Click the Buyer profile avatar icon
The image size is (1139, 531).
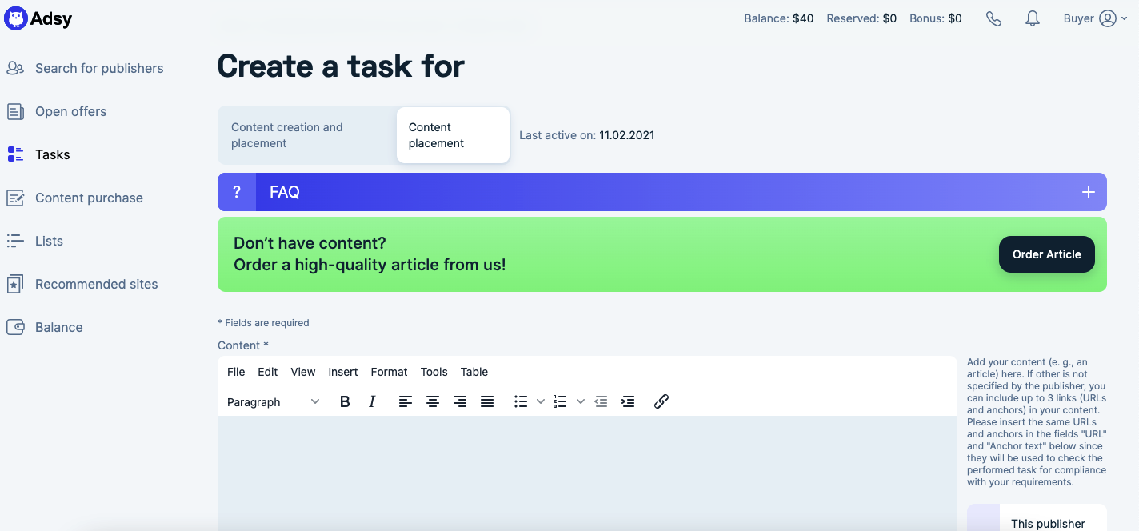[x=1108, y=18]
